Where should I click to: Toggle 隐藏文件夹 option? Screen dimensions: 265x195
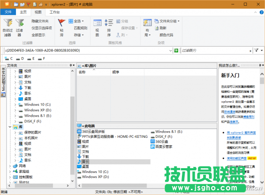(x=40, y=21)
